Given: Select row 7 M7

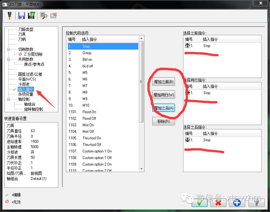Looking at the screenshot, I should 103,86.
